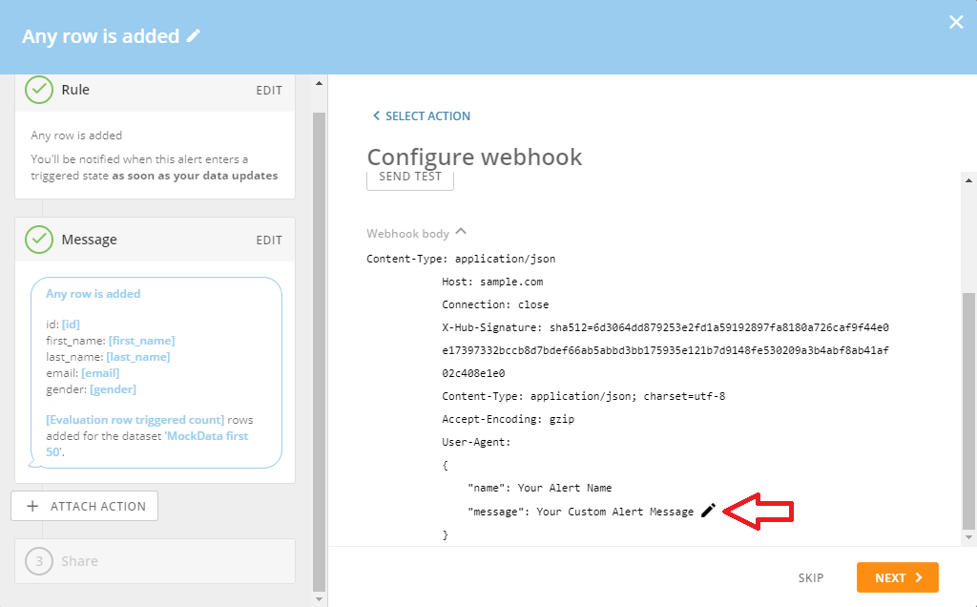Edit the custom alert message pencil
The image size is (977, 607).
tap(708, 511)
